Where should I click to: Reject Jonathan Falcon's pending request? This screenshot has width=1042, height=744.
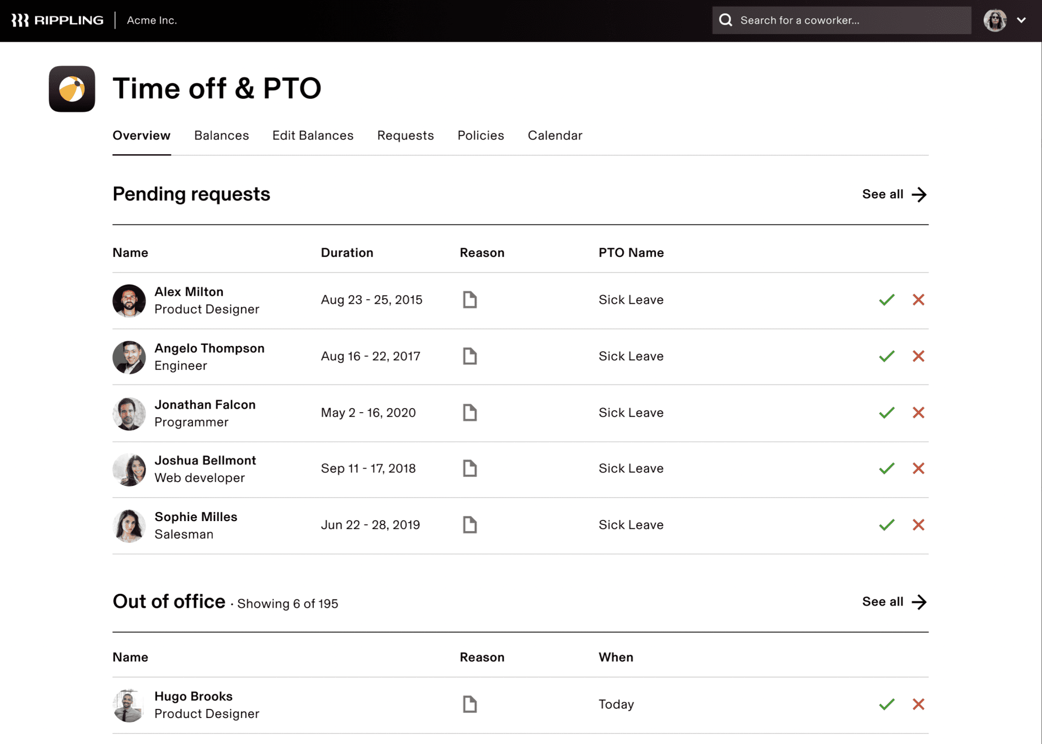coord(918,413)
